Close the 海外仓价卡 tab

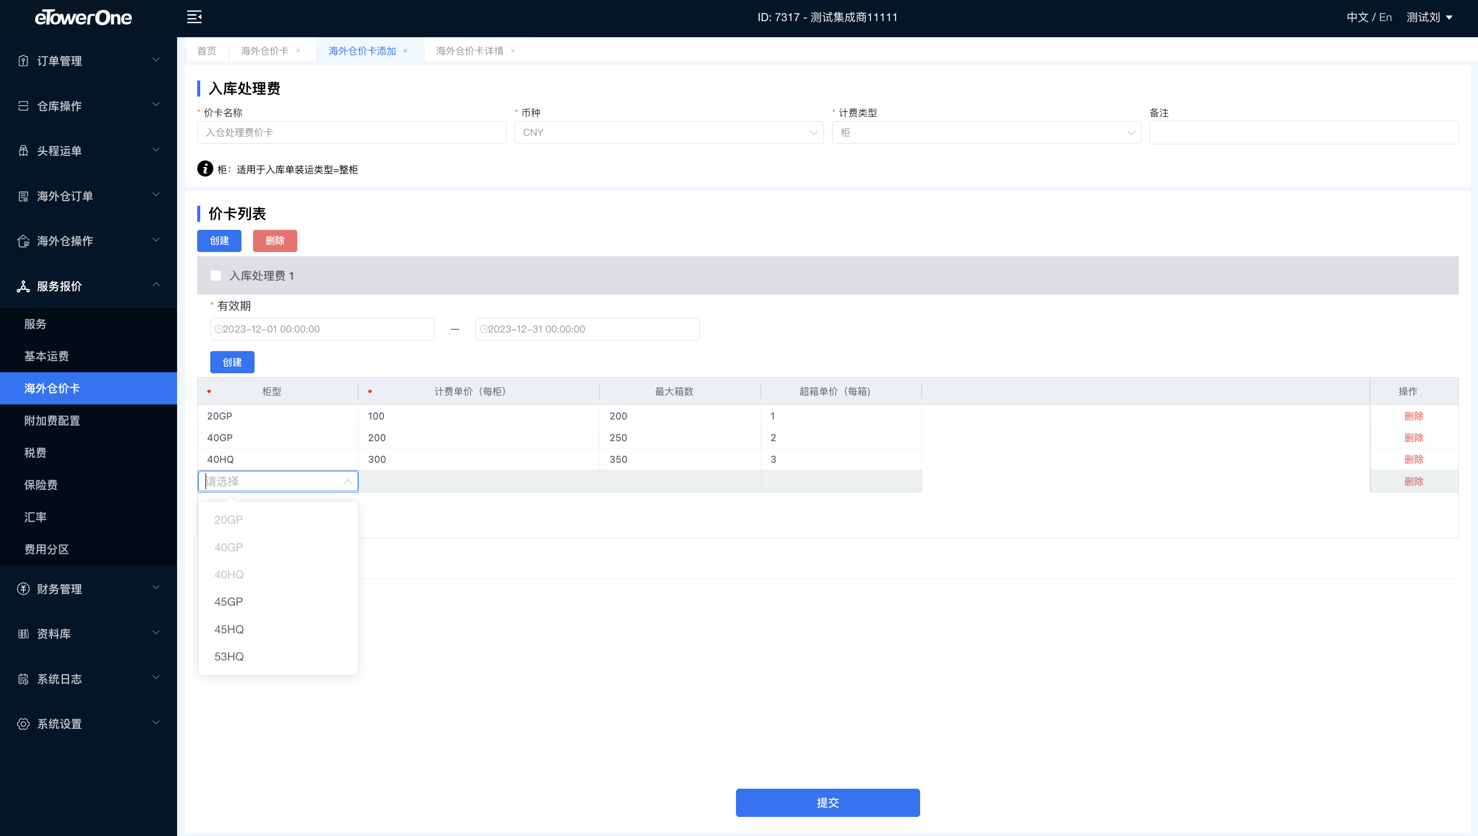298,51
